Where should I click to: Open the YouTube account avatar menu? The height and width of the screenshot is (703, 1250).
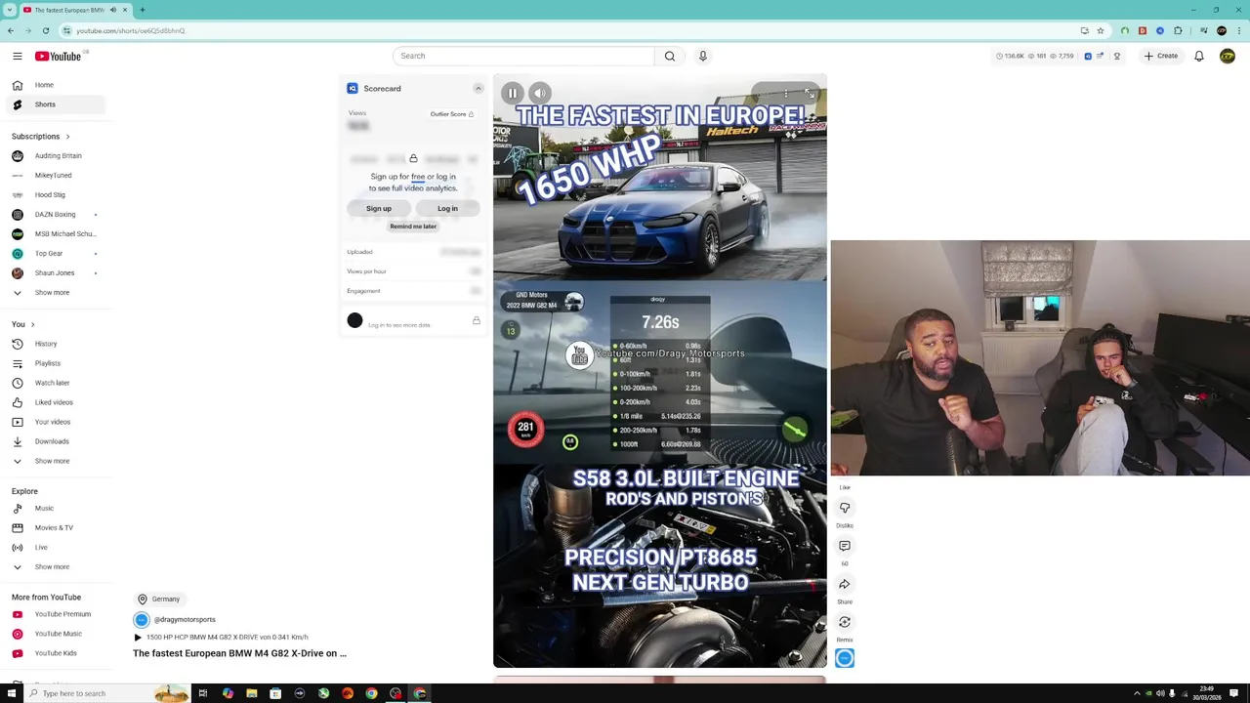point(1228,56)
